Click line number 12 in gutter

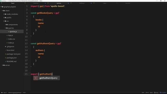coord(26,44)
